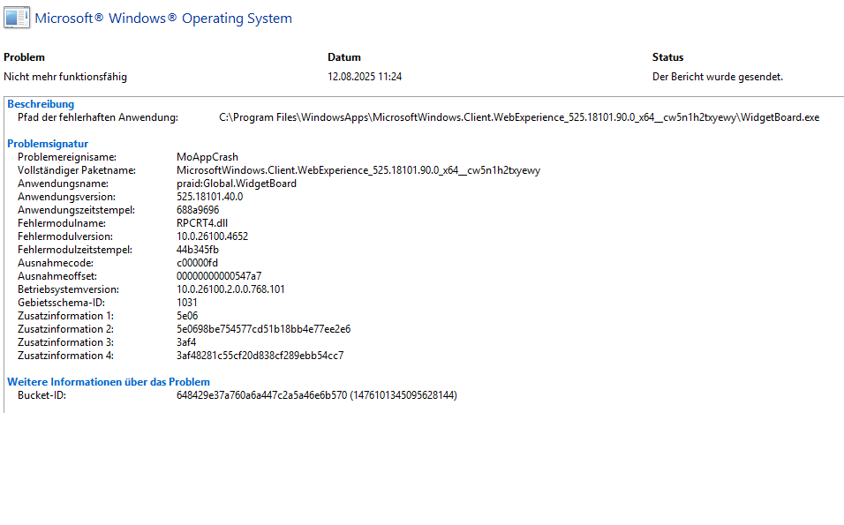The height and width of the screenshot is (525, 844).
Task: Select the 'Zusatzinformation 1:' label
Action: pos(65,316)
